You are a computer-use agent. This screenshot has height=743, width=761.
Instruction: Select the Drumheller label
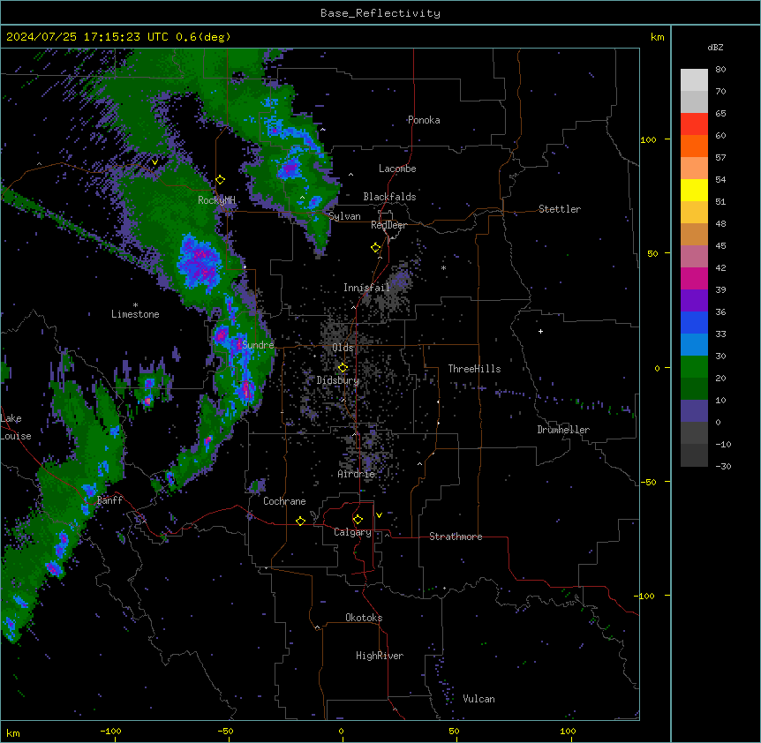pos(563,430)
